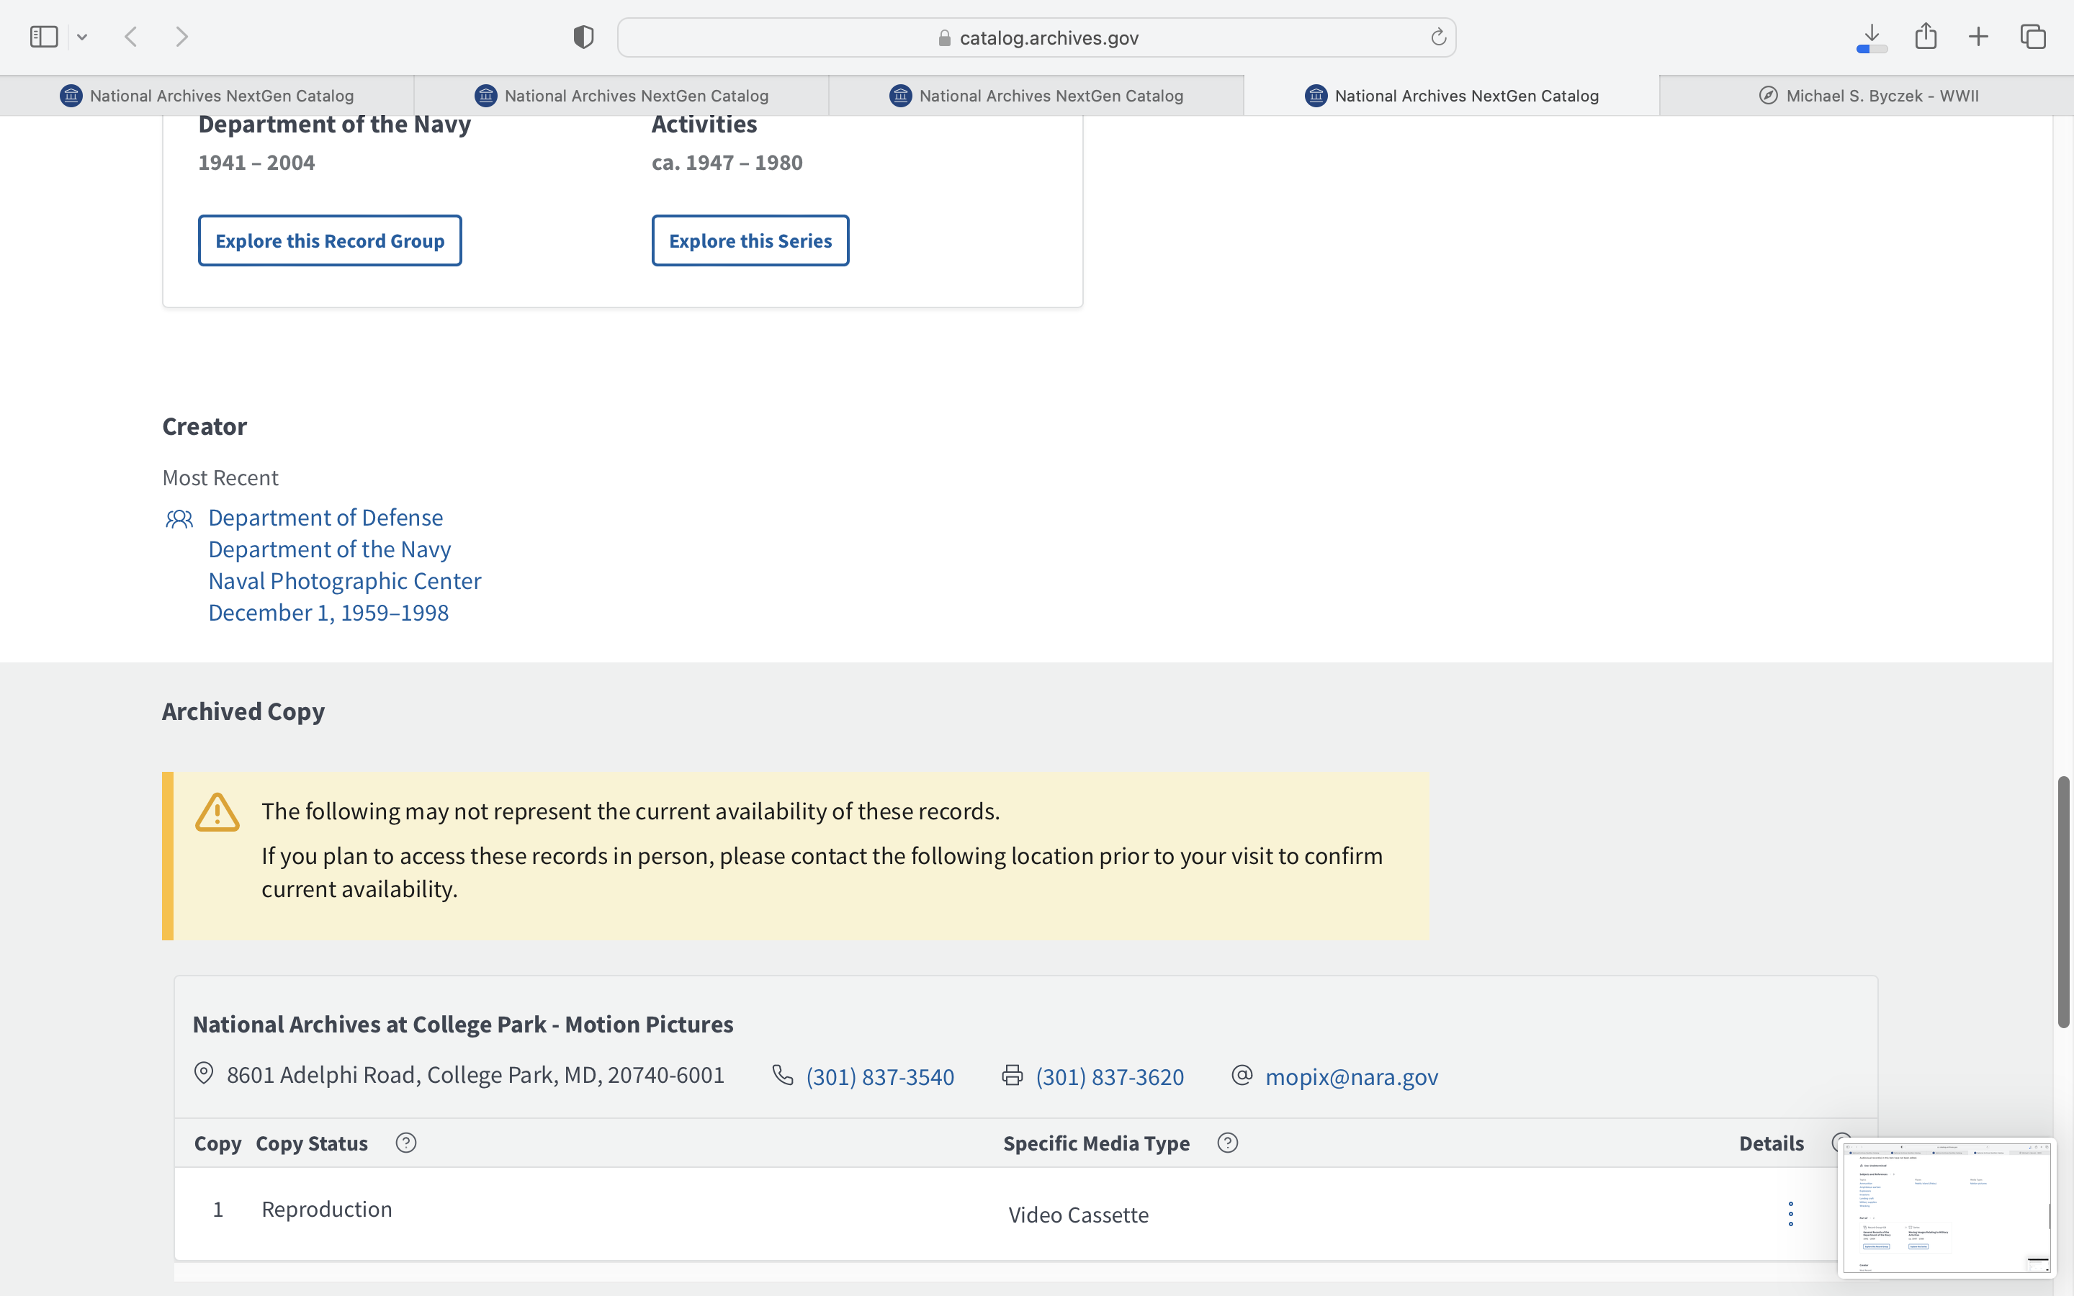Click the Specific Media Type help icon

pos(1227,1143)
